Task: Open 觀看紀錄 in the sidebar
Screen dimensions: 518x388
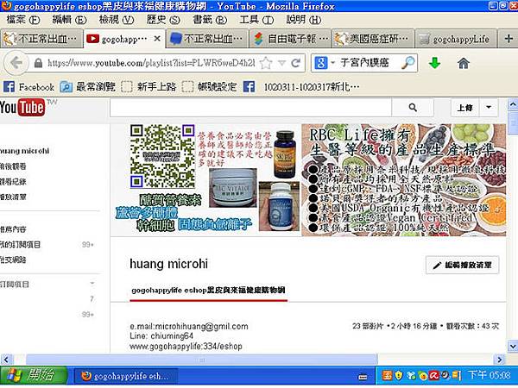Action: coord(13,181)
